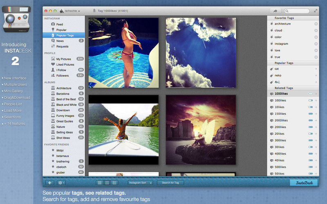Select favorite friend cbeloch

pos(64,167)
